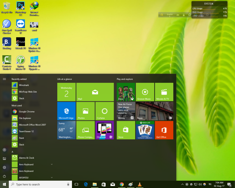235x188 pixels.
Task: Select Google Chrome in Most used
Action: point(26,112)
